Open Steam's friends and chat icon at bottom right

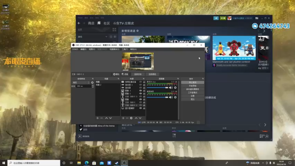(x=267, y=136)
